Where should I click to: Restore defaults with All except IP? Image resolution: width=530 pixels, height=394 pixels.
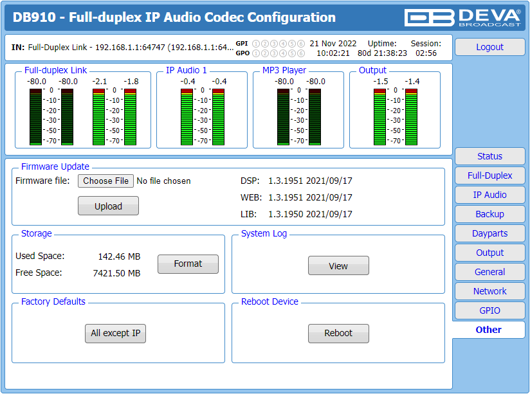click(115, 334)
